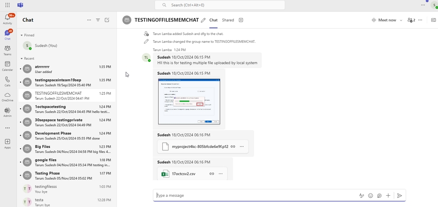Viewport: 438px width, 207px height.
Task: Open the side pane icon in the chat header
Action: click(433, 20)
